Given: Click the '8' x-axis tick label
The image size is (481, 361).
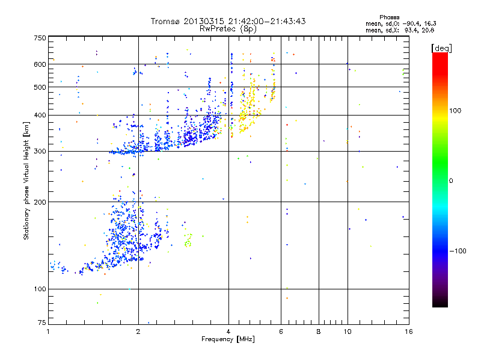Looking at the screenshot, I should (x=319, y=332).
